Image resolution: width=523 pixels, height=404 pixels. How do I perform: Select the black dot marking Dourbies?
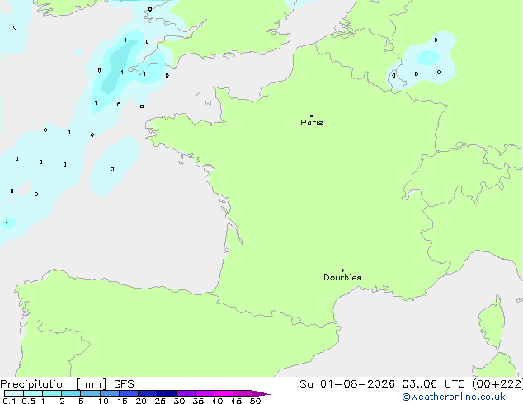(x=342, y=270)
